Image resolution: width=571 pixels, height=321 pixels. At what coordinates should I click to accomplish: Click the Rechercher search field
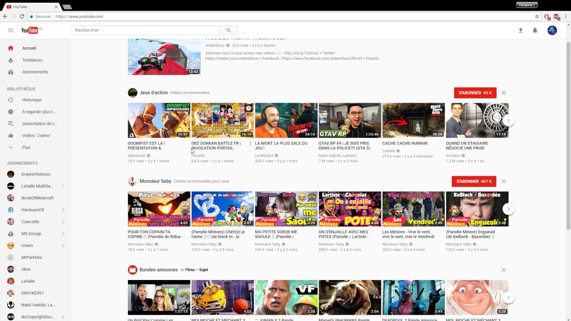coord(145,30)
